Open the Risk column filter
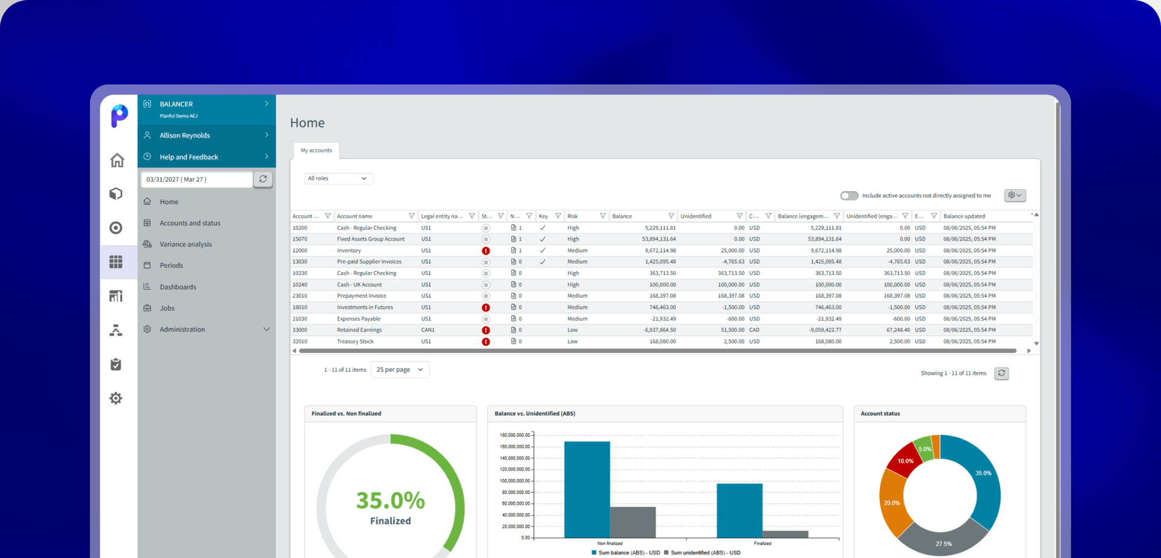Image resolution: width=1161 pixels, height=558 pixels. [x=603, y=216]
